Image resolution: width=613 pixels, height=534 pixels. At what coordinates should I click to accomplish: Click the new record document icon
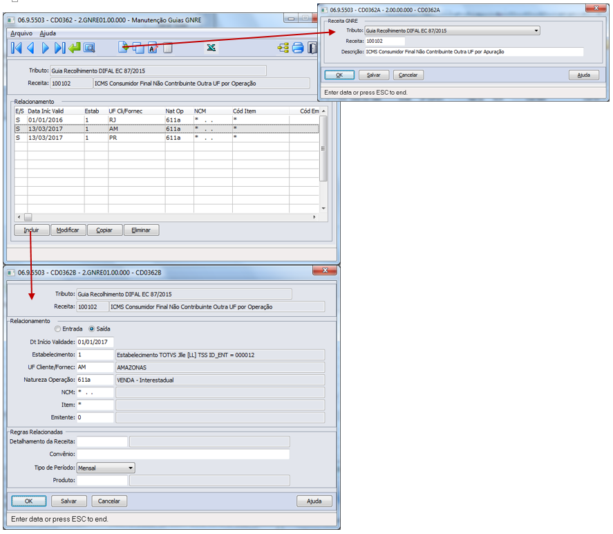123,47
